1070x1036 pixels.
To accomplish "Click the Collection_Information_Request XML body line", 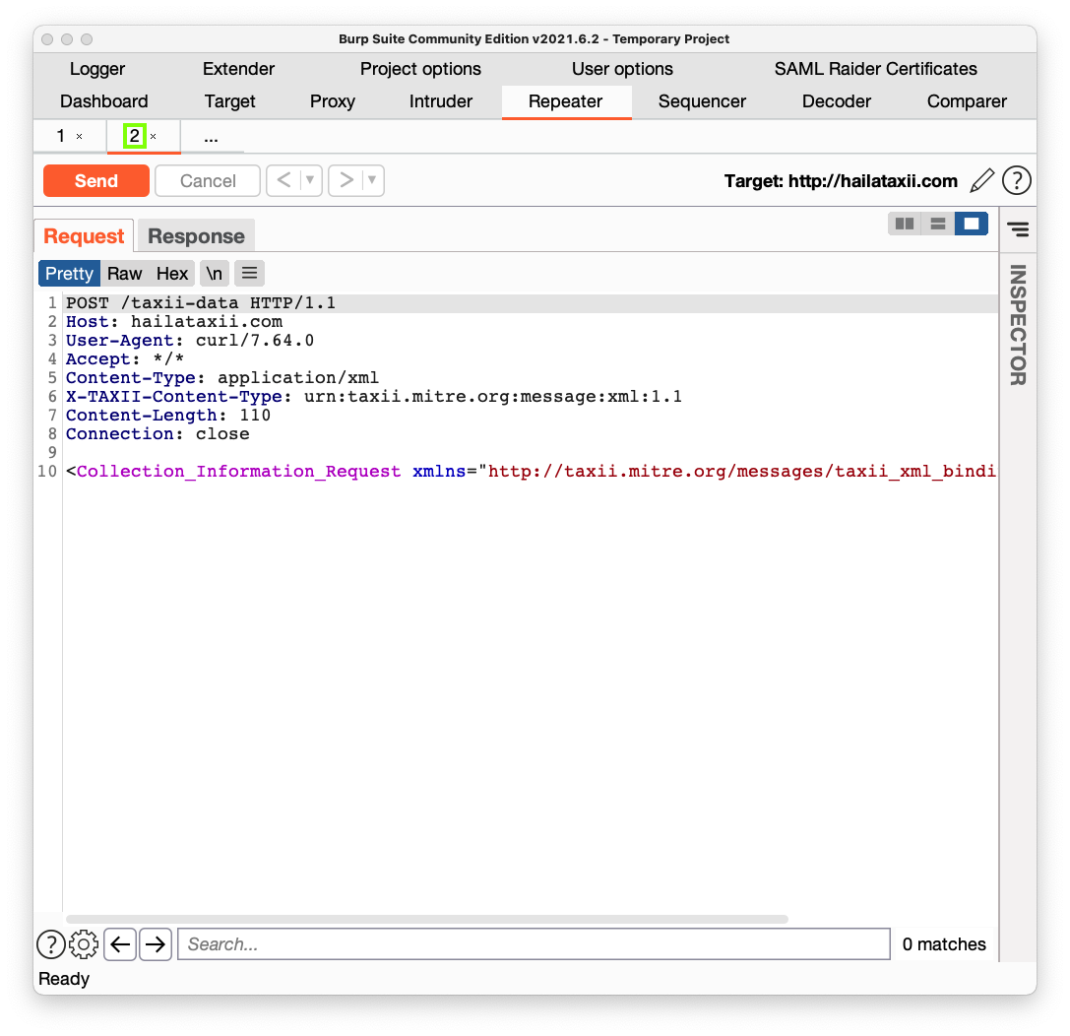I will [531, 472].
